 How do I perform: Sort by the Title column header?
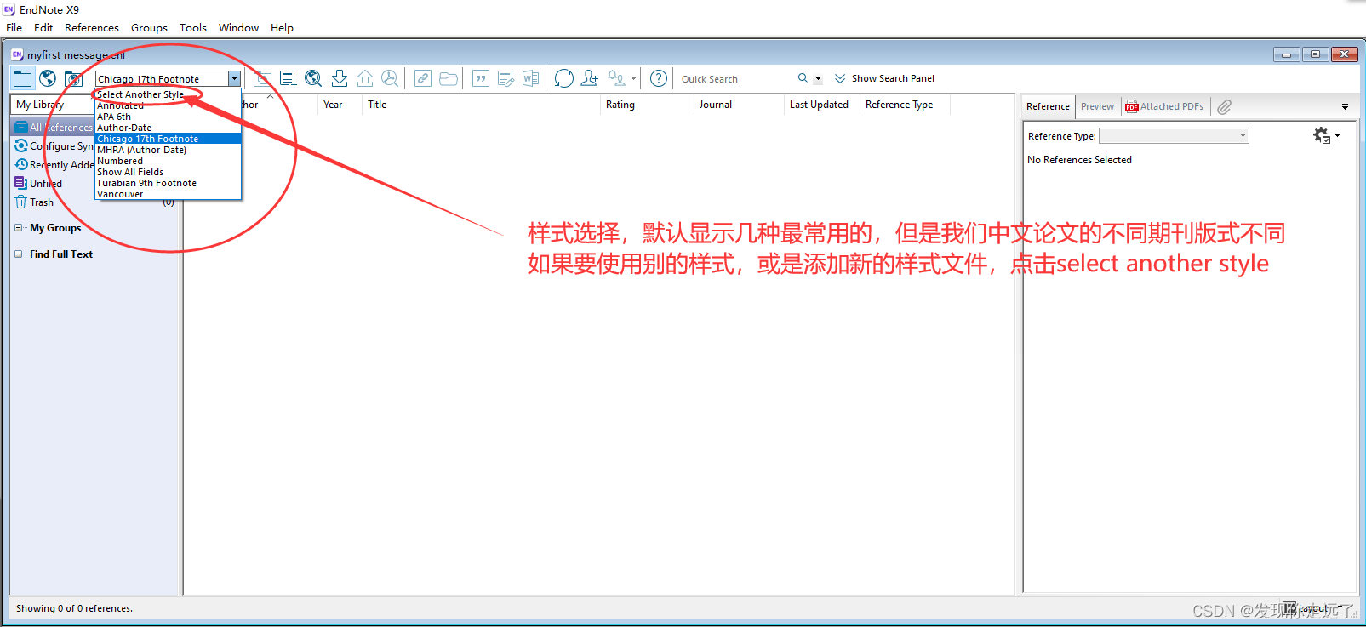[x=482, y=105]
